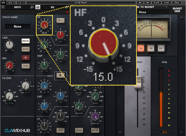Image resolution: width=186 pixels, height=136 pixels.
Task: Toggle the ANALOG button
Action: click(x=25, y=41)
